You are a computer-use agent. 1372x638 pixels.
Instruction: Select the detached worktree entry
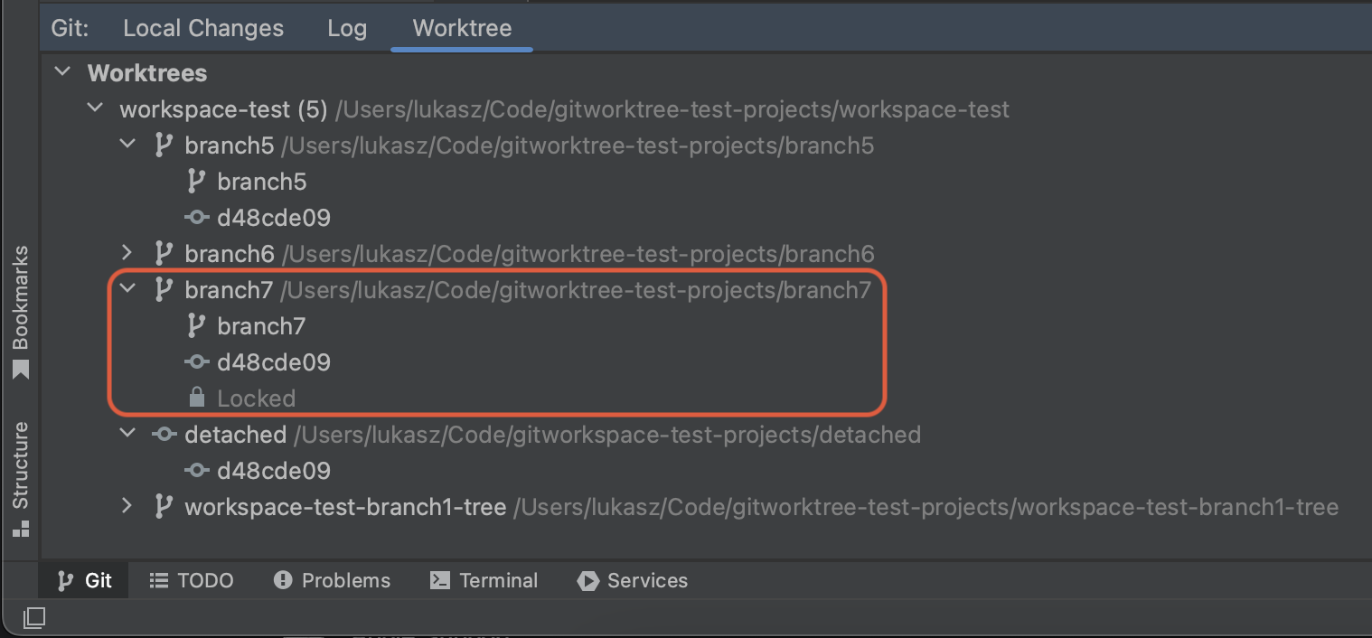tap(236, 434)
